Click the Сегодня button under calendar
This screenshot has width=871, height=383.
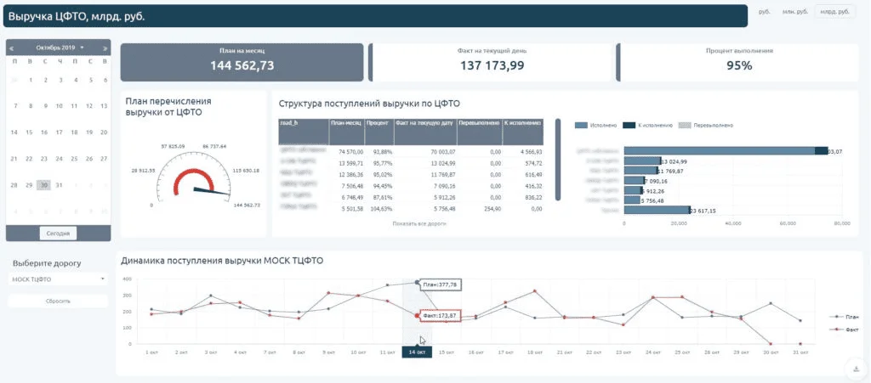(59, 234)
